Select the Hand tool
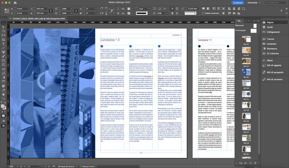 [x=3, y=94]
